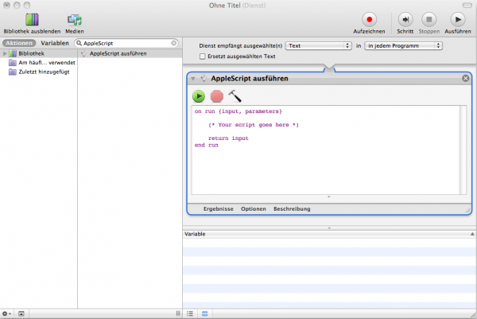Click the toolbar toggle pill button
Image resolution: width=477 pixels, height=319 pixels.
point(467,6)
